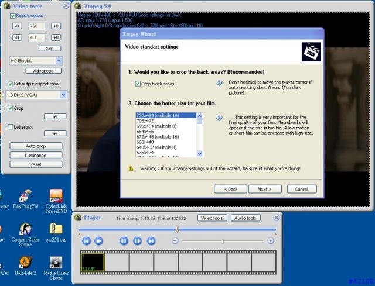Decrease height by 8
This screenshot has height=286, width=375.
(17, 37)
